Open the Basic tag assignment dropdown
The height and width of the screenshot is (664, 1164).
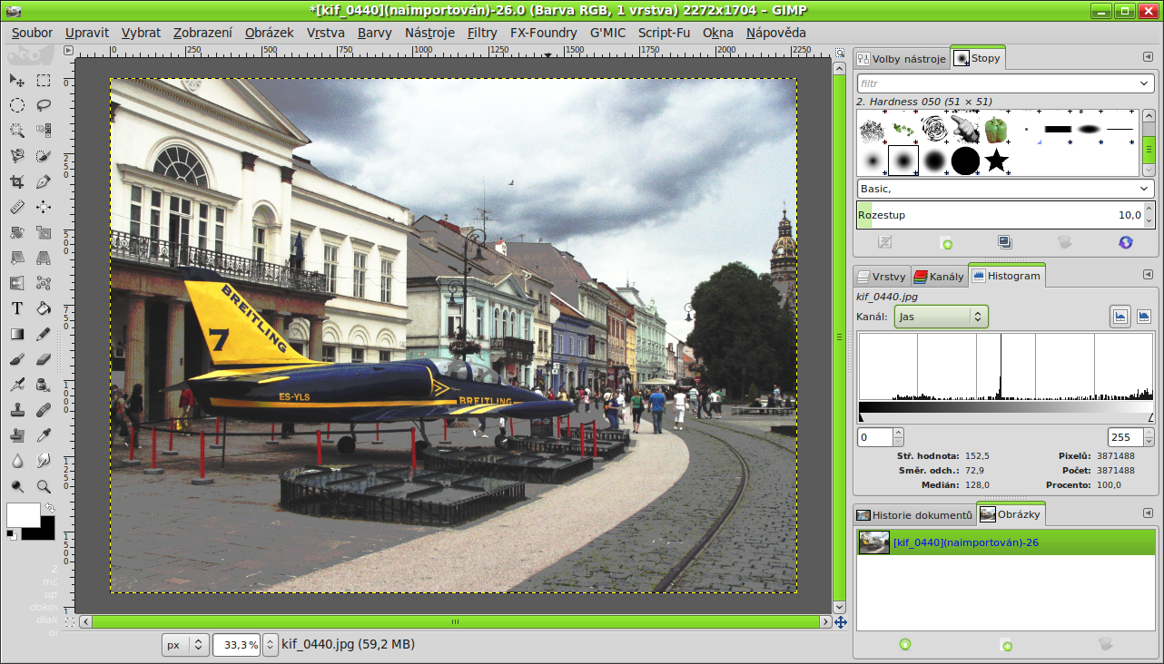coord(1144,189)
